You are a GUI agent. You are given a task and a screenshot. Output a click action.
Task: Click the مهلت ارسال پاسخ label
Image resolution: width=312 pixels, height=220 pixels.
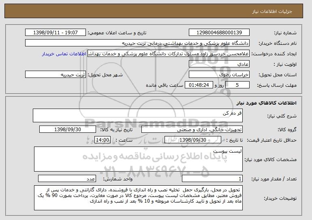click(x=277, y=85)
